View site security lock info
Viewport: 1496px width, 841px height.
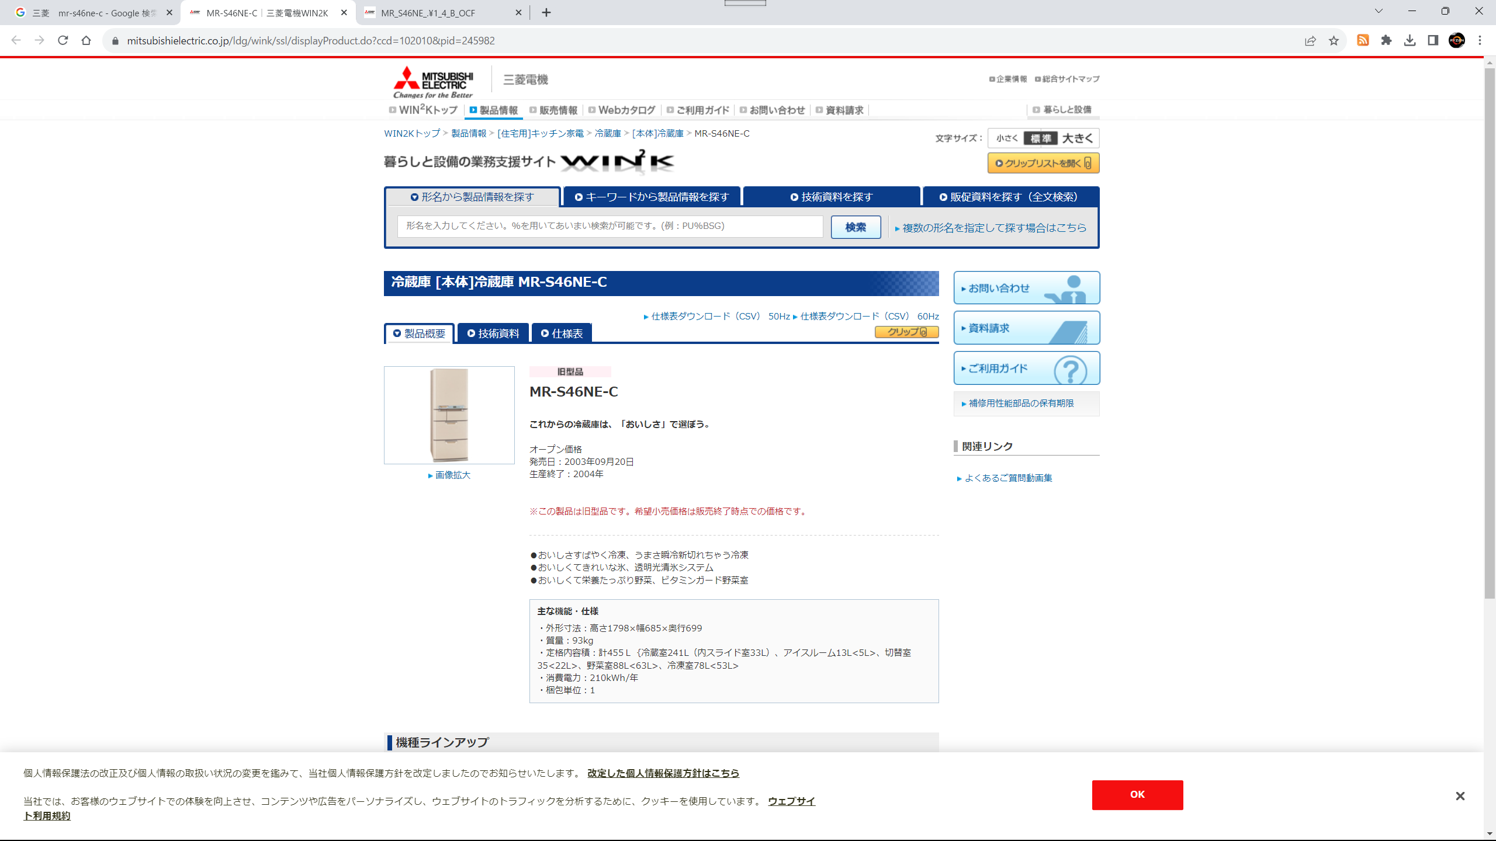pyautogui.click(x=115, y=41)
